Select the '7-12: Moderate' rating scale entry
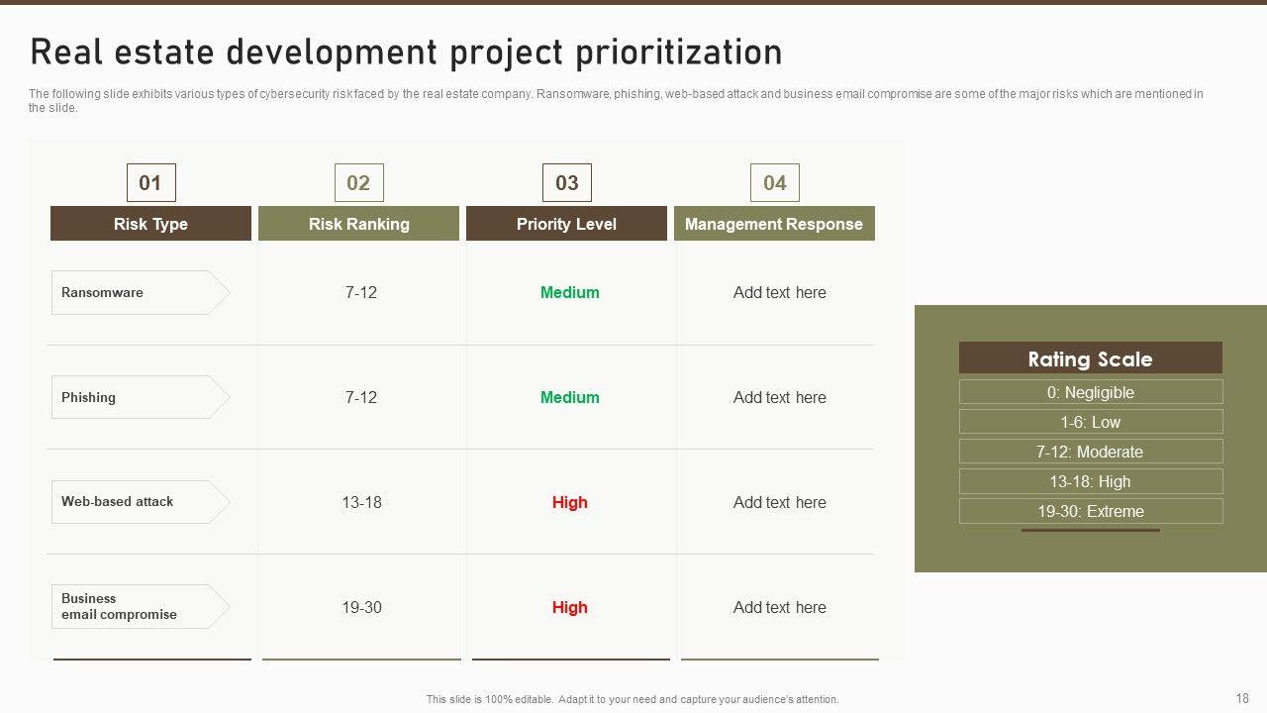This screenshot has width=1267, height=713. tap(1091, 452)
